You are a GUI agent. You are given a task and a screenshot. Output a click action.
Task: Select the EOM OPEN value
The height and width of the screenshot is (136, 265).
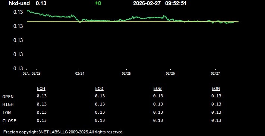216,96
